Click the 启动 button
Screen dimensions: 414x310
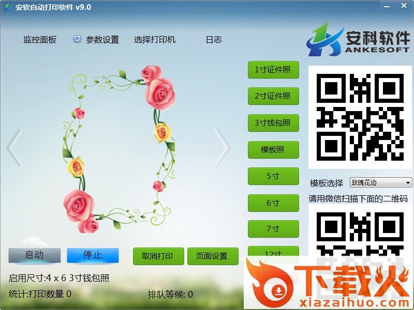point(35,255)
